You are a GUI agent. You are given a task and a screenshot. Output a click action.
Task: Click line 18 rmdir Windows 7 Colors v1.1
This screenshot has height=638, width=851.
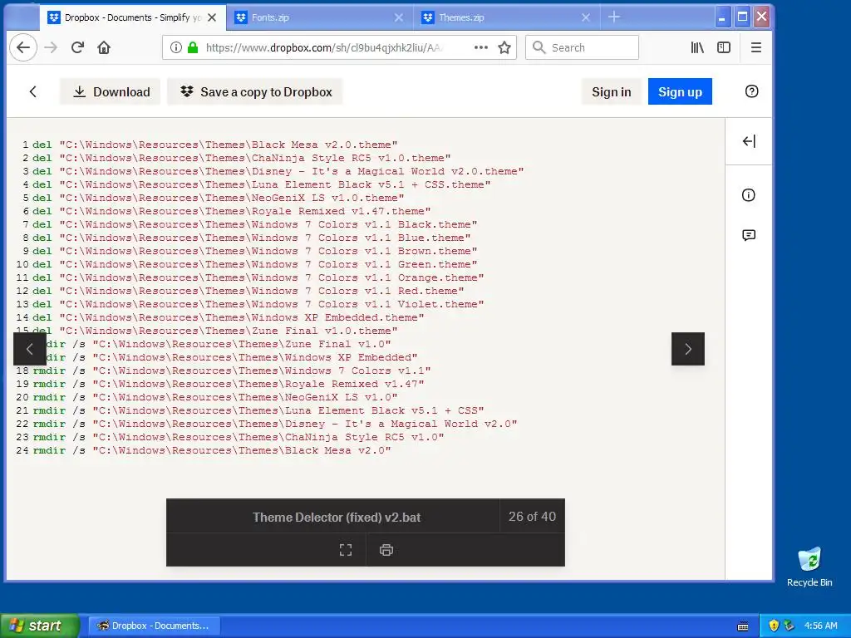click(x=232, y=371)
